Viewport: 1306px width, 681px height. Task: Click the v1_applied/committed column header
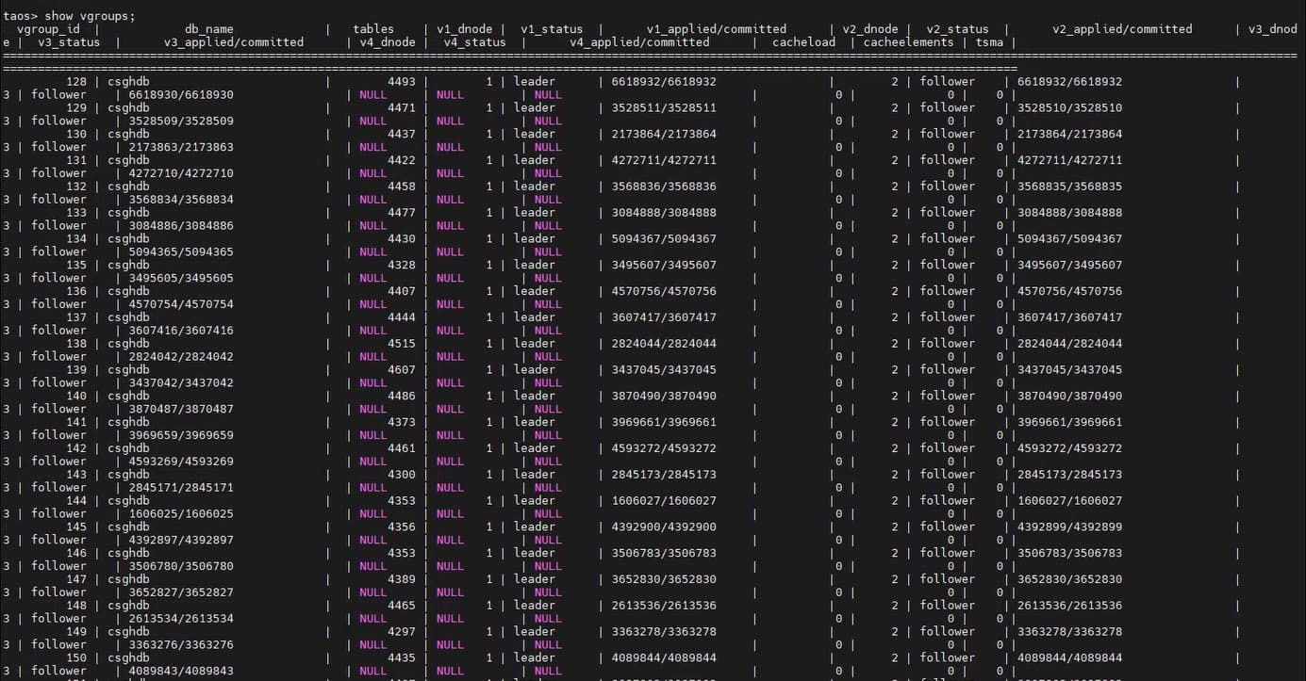click(717, 29)
